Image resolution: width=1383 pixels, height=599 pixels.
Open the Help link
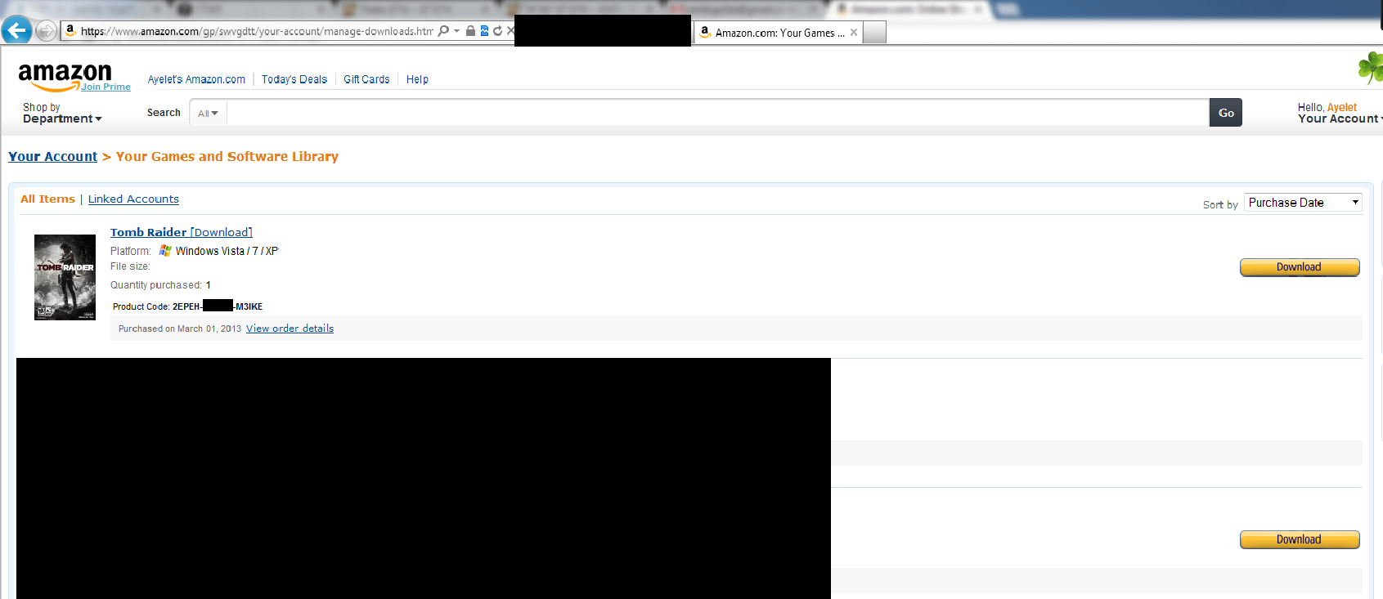click(417, 79)
